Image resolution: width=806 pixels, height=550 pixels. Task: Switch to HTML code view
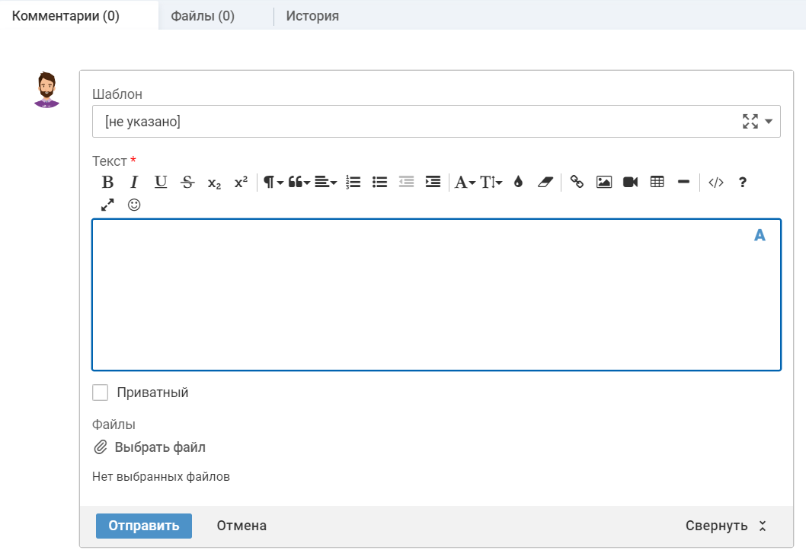[x=715, y=183]
